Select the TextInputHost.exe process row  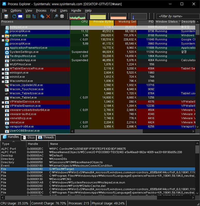(98, 56)
